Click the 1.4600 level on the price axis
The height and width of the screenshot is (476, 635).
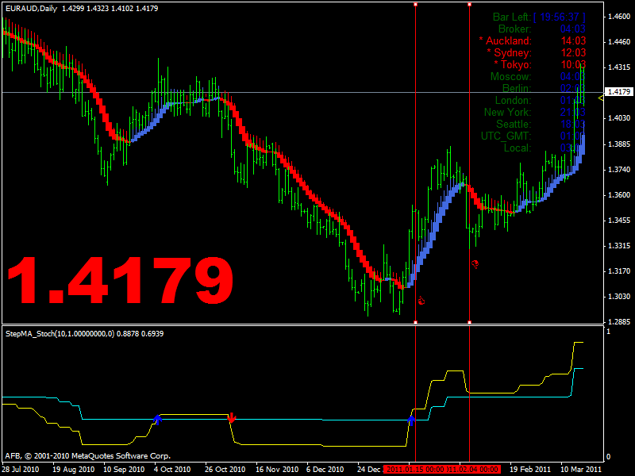618,17
